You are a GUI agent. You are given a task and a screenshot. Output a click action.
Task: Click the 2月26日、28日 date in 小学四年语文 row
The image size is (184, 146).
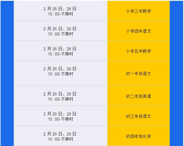click(x=60, y=29)
